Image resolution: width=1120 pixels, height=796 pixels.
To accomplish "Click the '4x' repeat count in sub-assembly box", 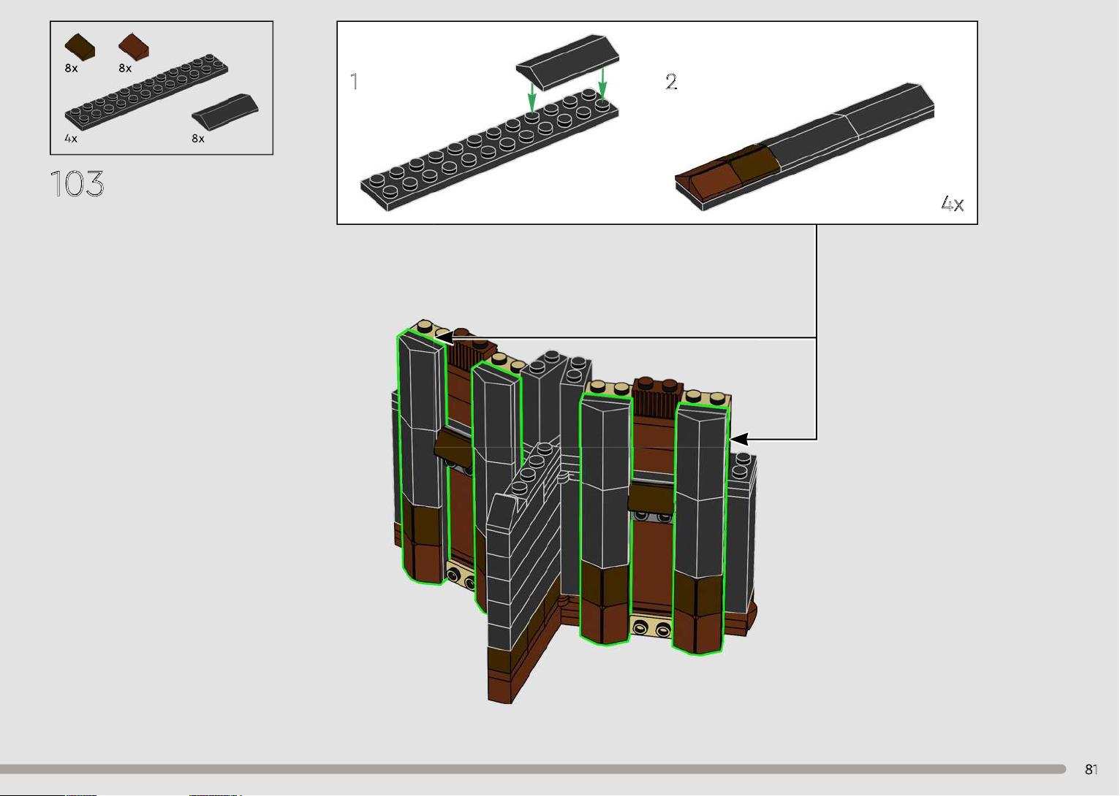I will 952,204.
